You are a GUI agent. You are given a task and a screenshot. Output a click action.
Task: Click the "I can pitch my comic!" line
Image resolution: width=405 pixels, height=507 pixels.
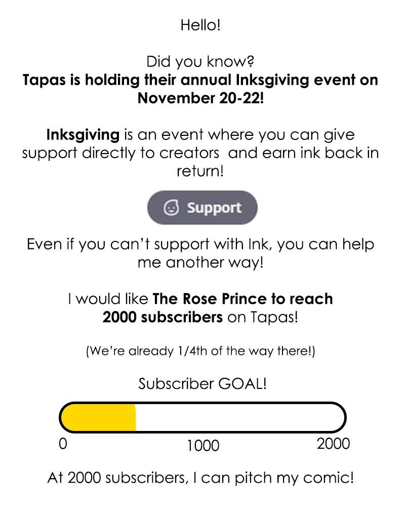(273, 478)
